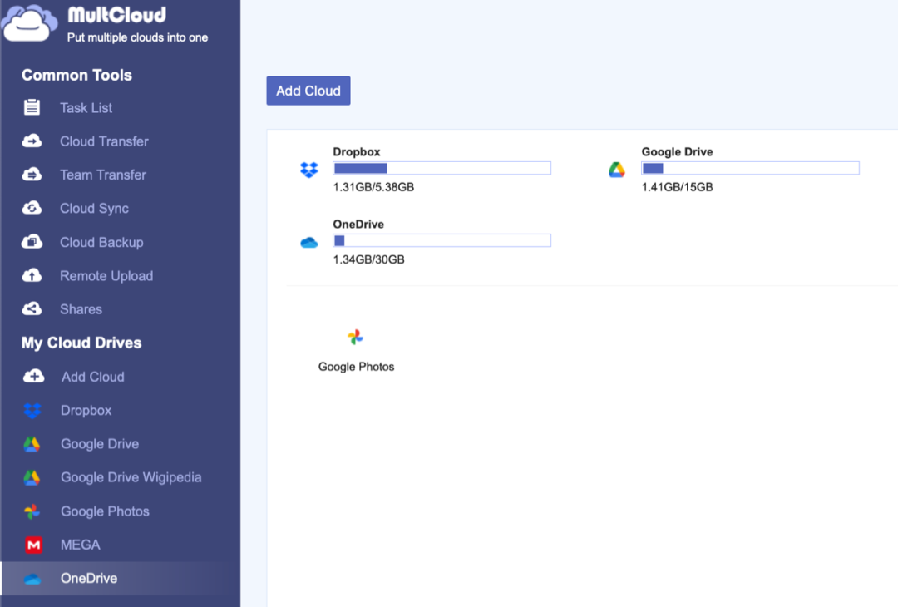Open the Cloud Backup tool
Screen dimensions: 898x607
32,242
